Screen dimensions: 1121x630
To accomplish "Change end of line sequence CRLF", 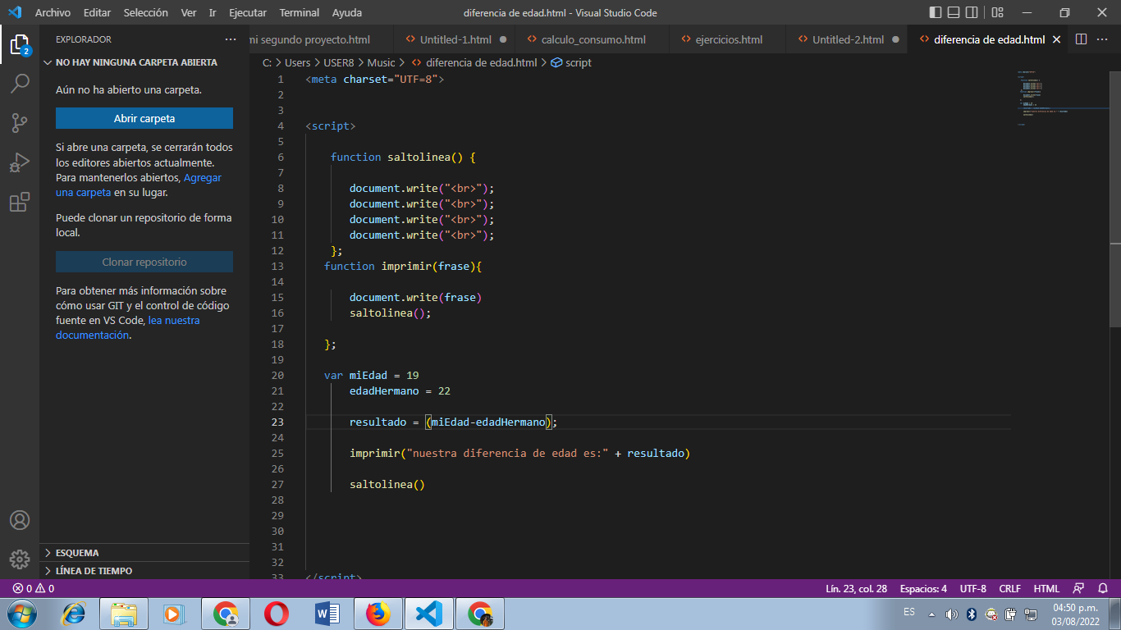I will 1010,588.
